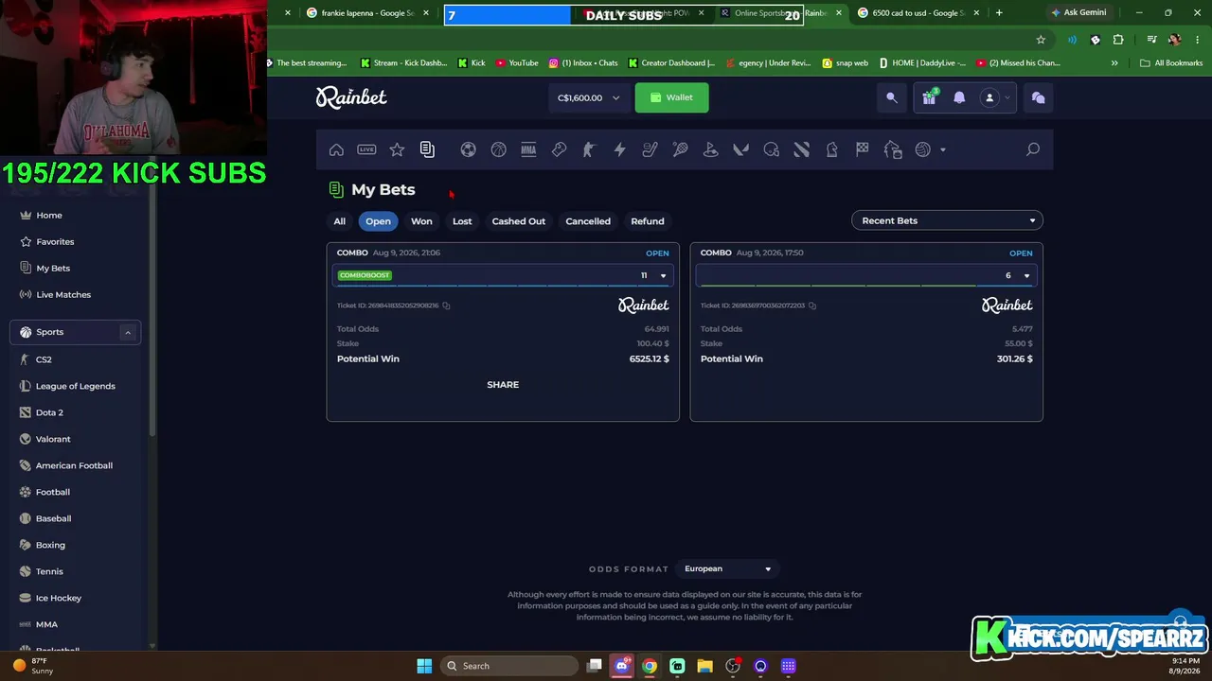
Task: Switch to 6500 cad to usd tab
Action: point(918,13)
